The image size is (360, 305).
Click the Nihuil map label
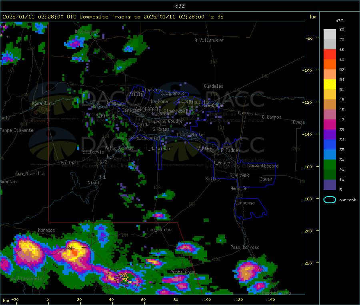tap(94, 183)
